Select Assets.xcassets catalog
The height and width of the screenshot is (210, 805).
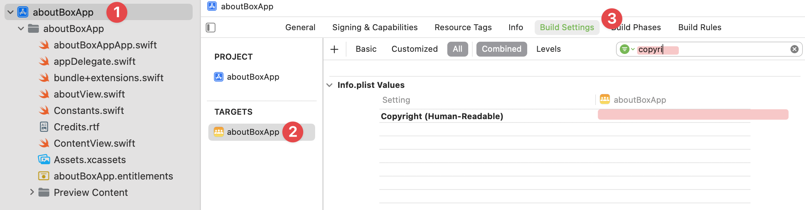pos(82,160)
